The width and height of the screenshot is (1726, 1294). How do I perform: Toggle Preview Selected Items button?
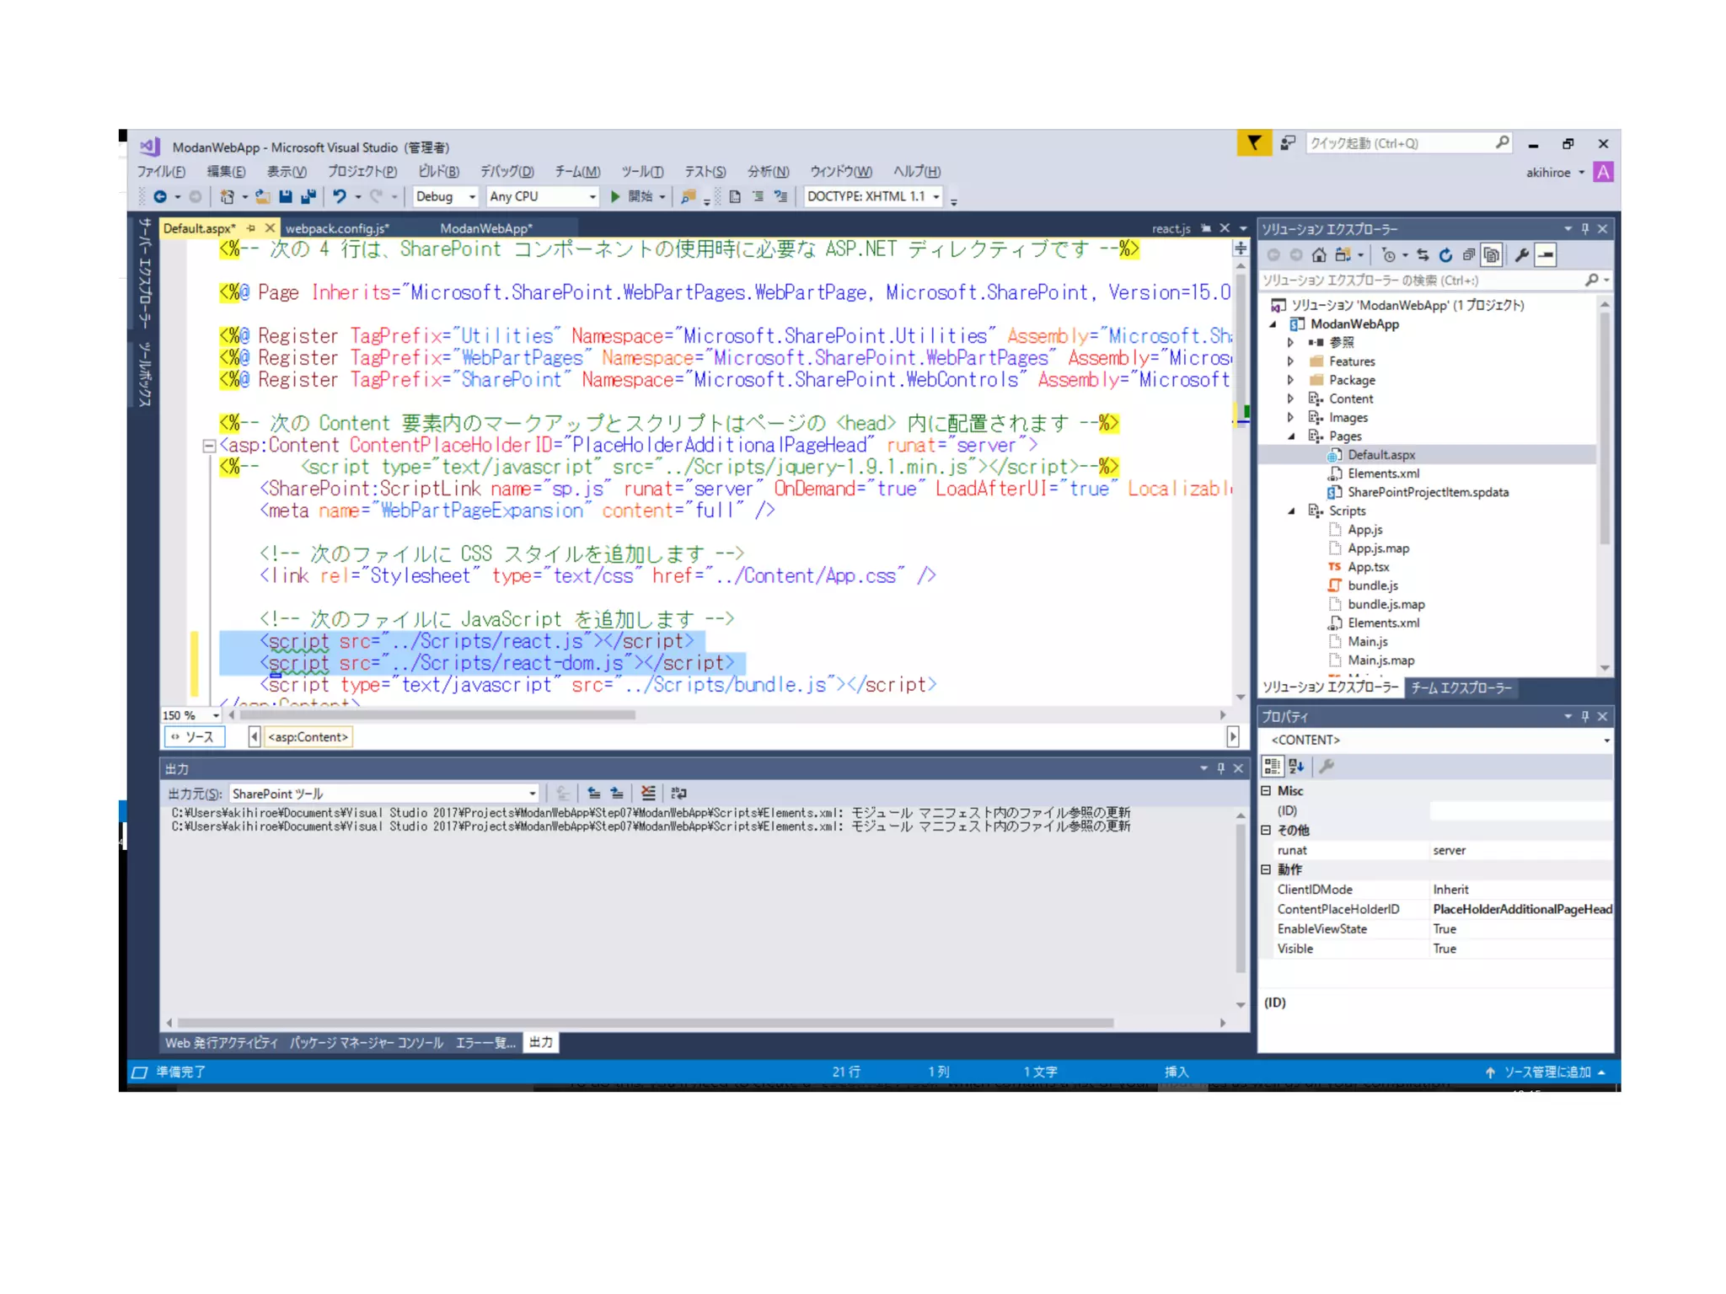pos(1546,255)
